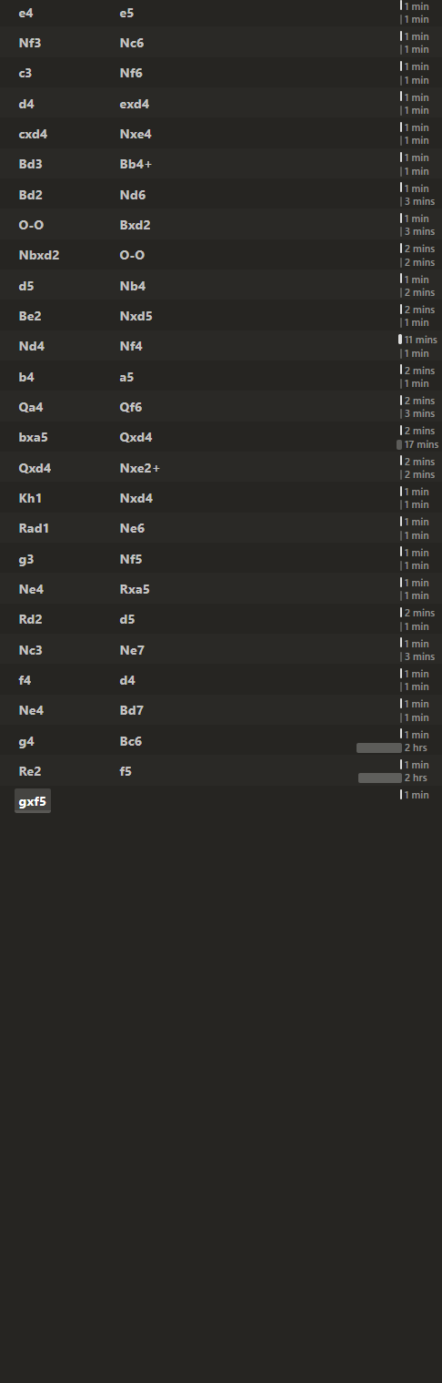Go to white's move bxa5

coord(33,437)
